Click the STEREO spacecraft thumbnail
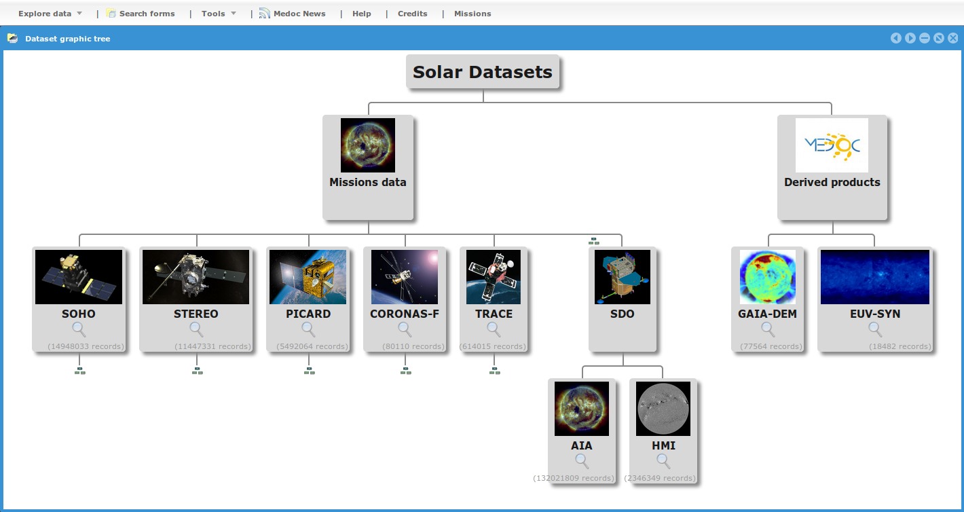This screenshot has height=512, width=964. [x=196, y=277]
